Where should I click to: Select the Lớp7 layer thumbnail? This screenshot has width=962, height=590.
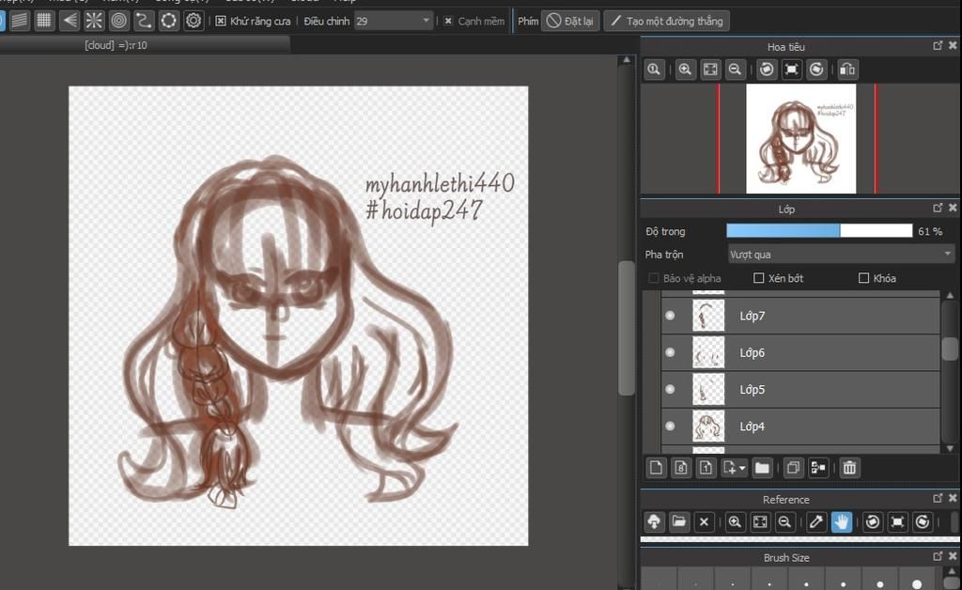[708, 316]
